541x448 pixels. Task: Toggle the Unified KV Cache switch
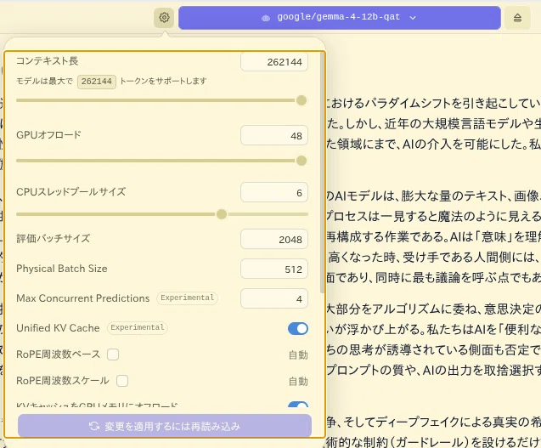tap(298, 328)
